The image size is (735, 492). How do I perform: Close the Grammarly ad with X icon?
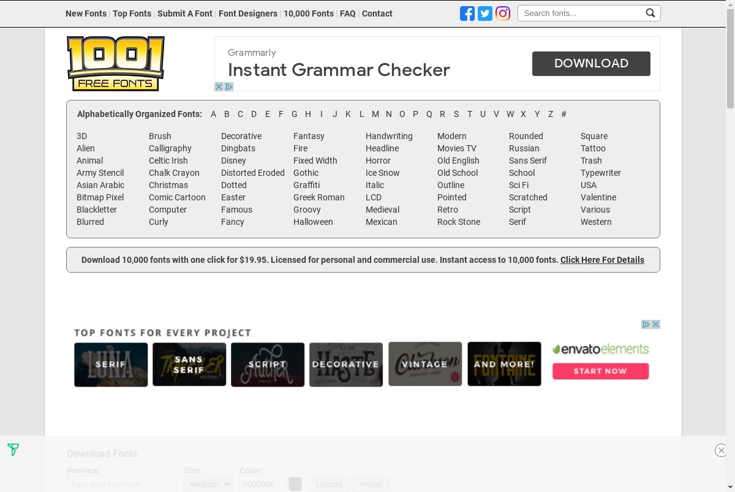click(219, 86)
